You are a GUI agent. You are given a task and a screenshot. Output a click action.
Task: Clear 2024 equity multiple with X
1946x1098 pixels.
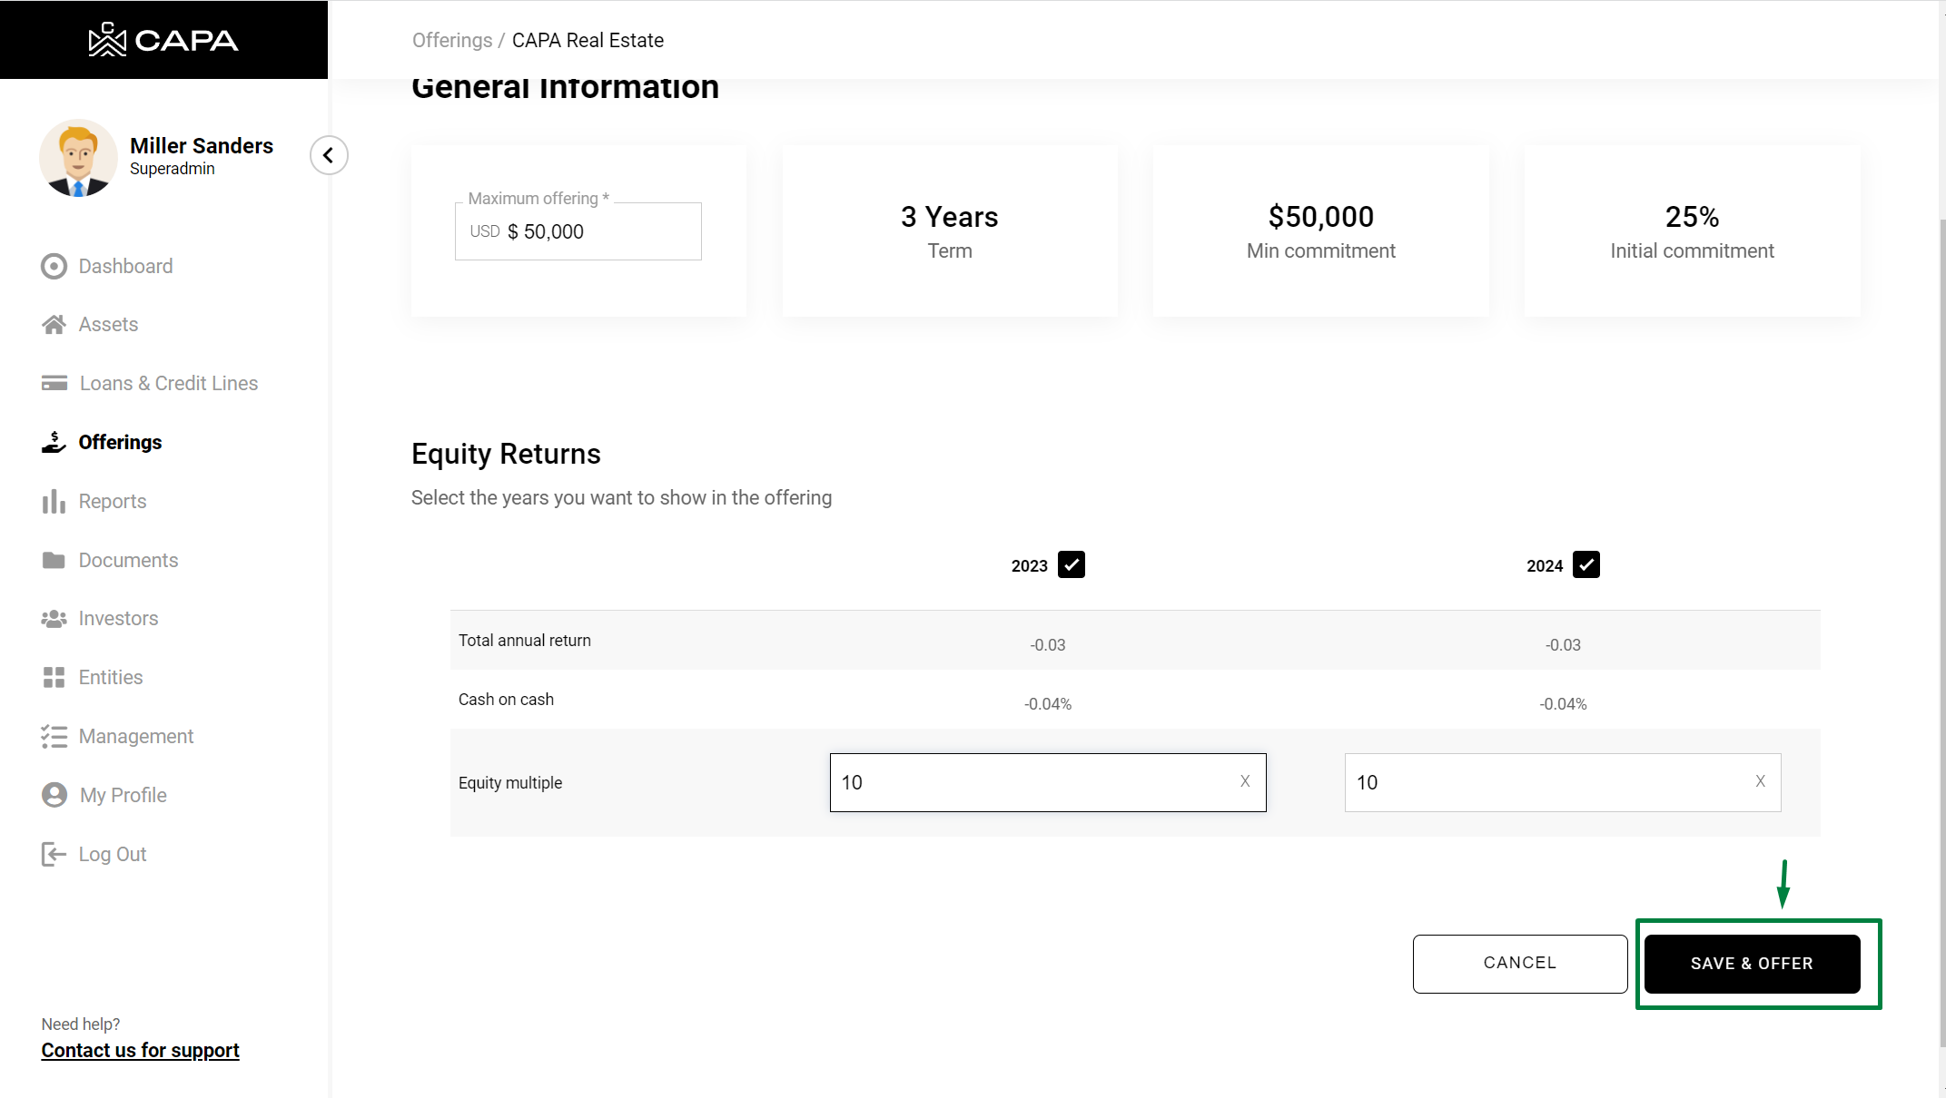[1760, 781]
